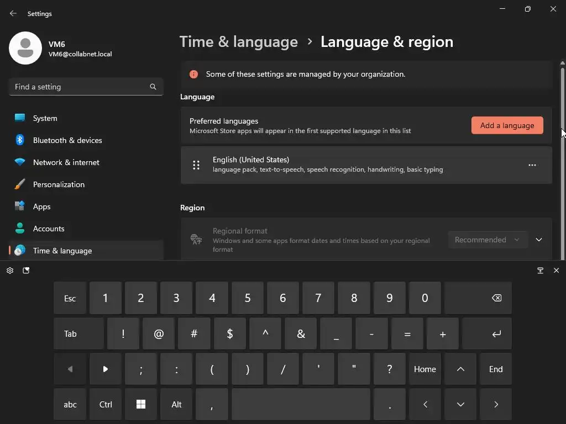566x424 pixels.
Task: Toggle the Ctrl key on touch keyboard
Action: click(106, 405)
